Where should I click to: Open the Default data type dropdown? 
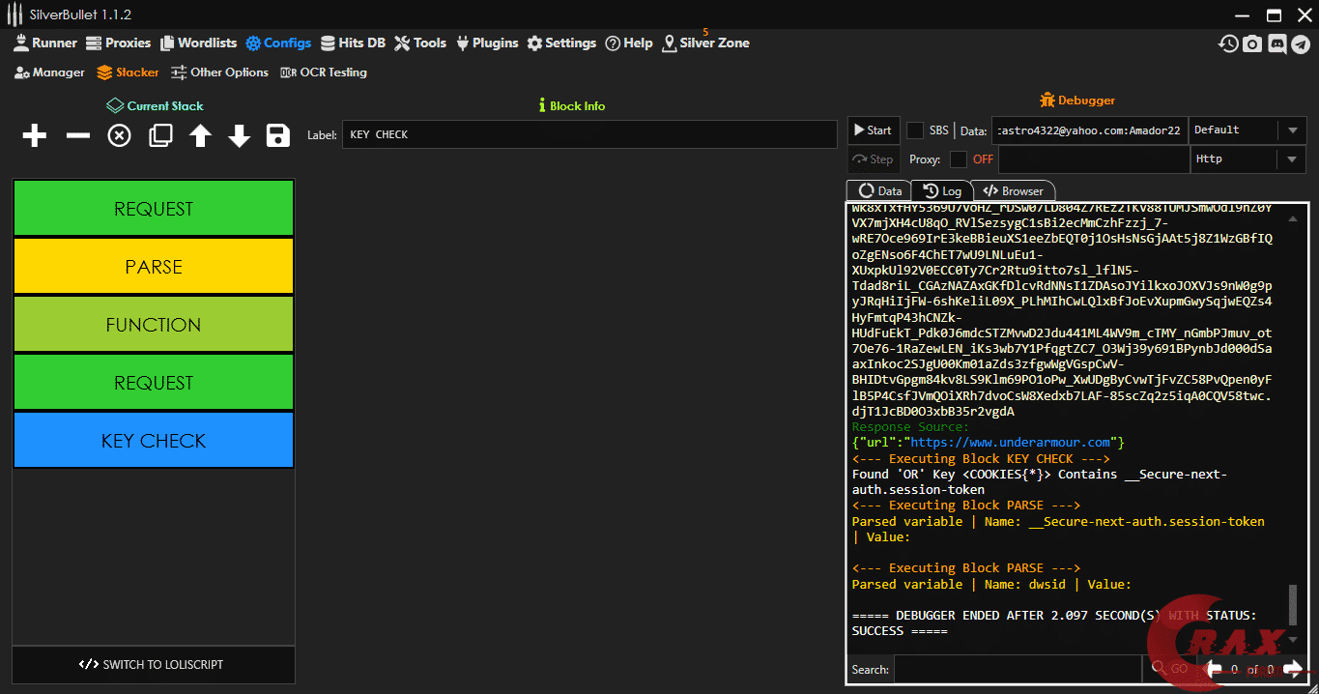1247,130
